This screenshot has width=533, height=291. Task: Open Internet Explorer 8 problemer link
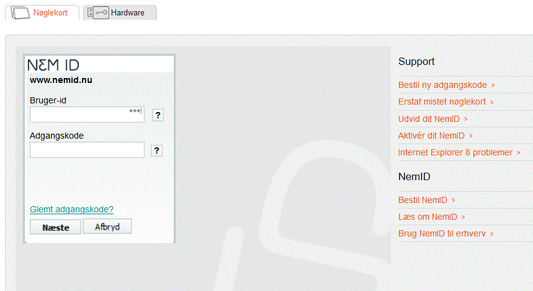455,152
